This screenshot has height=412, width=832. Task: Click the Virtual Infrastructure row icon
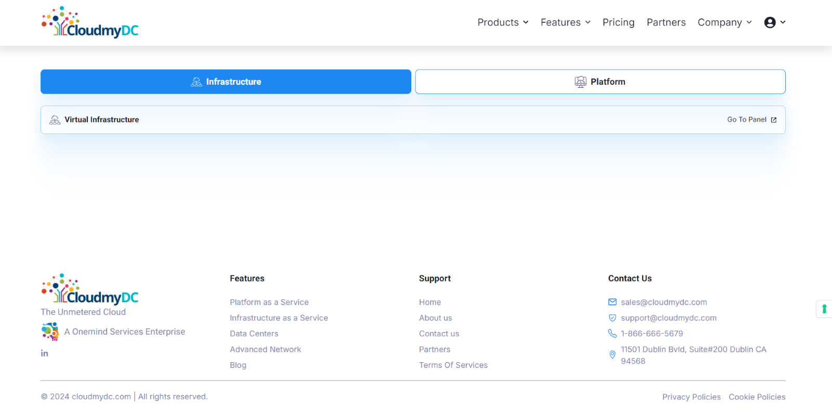(x=55, y=120)
